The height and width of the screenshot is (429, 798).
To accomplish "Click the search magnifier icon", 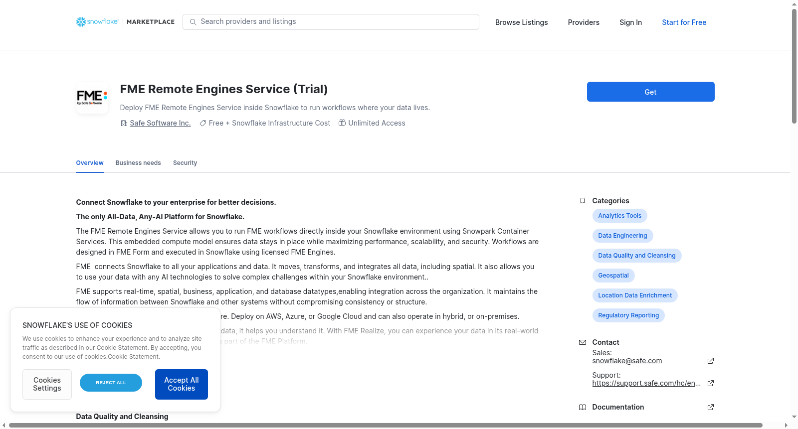I will [x=193, y=22].
